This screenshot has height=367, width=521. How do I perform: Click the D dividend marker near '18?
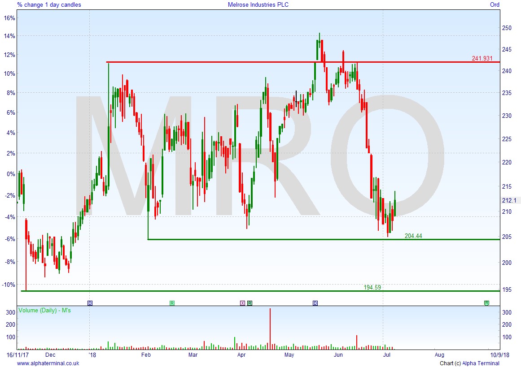90,303
